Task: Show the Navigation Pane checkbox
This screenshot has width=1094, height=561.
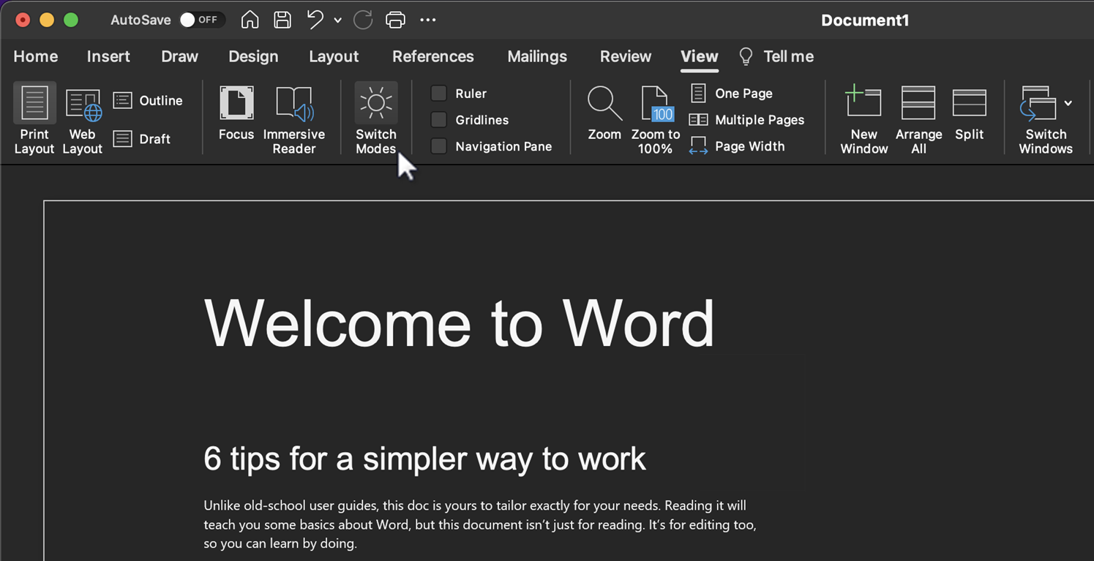Action: point(439,146)
